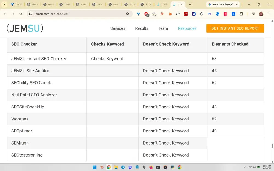Click 'Ask about this page?' chip
This screenshot has height=171, width=274.
[221, 4]
